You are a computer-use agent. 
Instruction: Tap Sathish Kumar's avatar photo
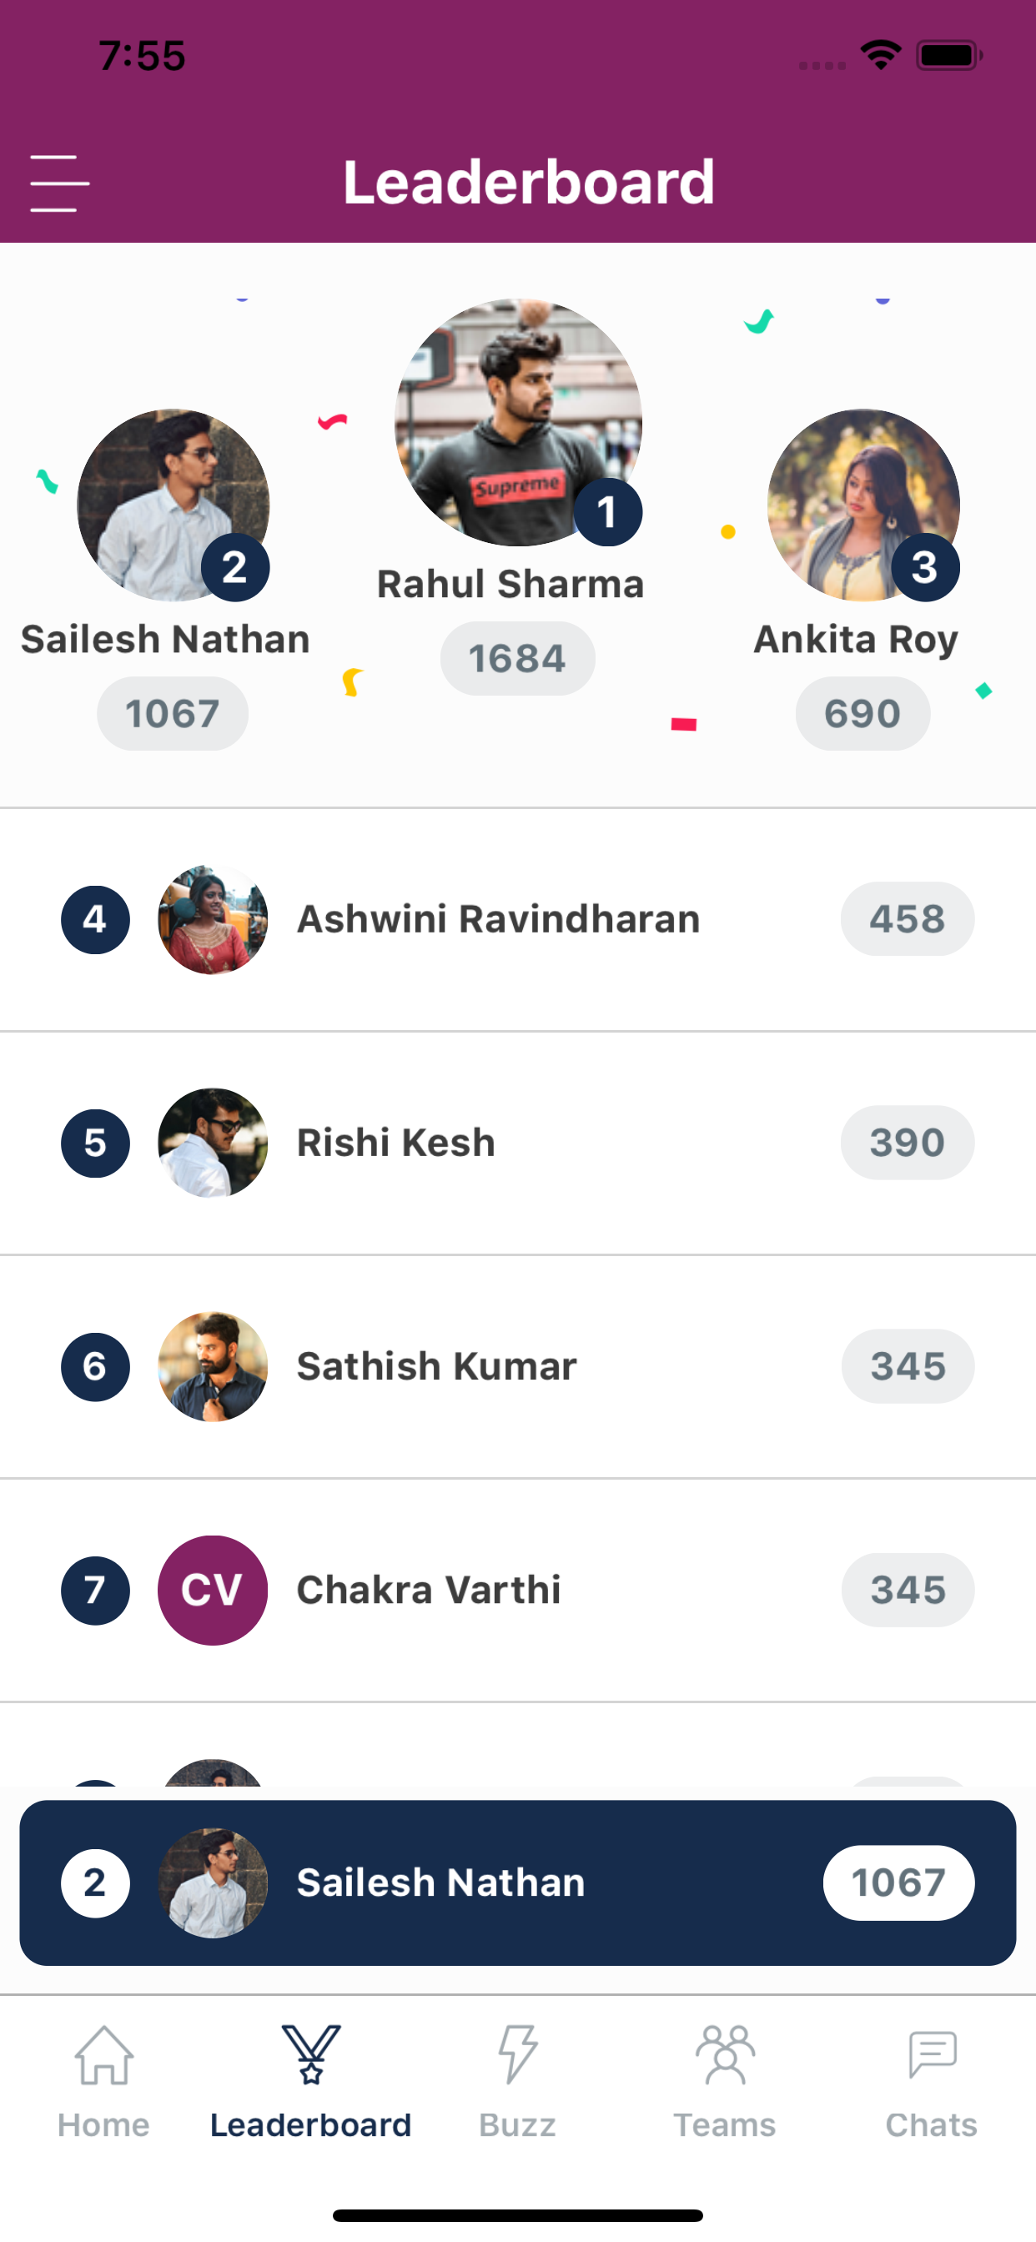[213, 1366]
